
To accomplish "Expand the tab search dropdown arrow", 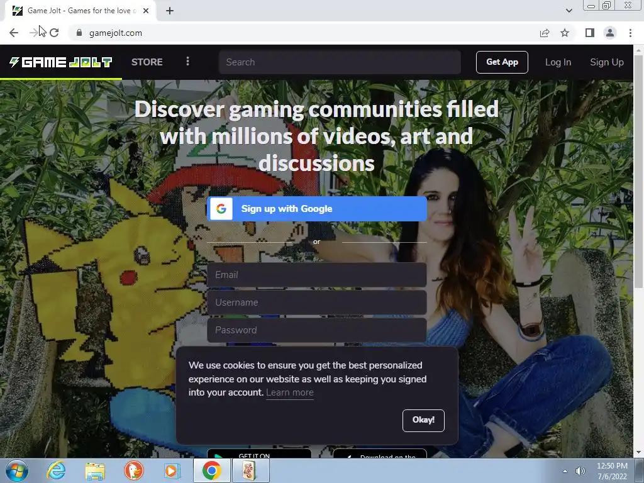I will tap(569, 11).
